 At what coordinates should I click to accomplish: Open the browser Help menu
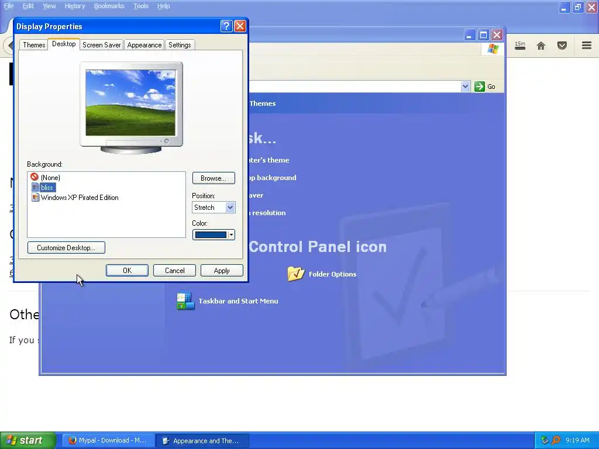click(163, 6)
